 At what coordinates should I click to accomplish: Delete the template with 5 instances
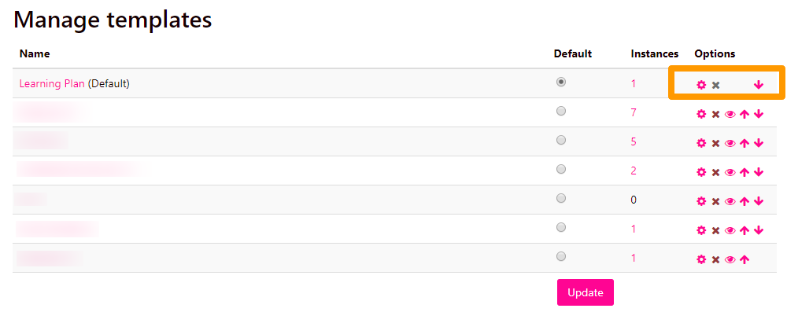pos(715,144)
